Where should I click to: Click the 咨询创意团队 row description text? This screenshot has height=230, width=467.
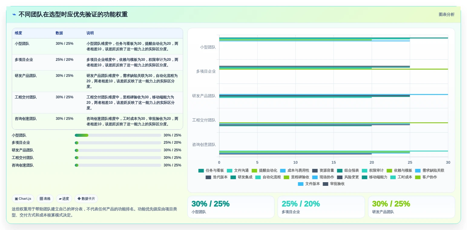point(133,121)
